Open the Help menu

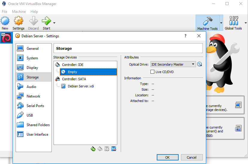(34, 12)
